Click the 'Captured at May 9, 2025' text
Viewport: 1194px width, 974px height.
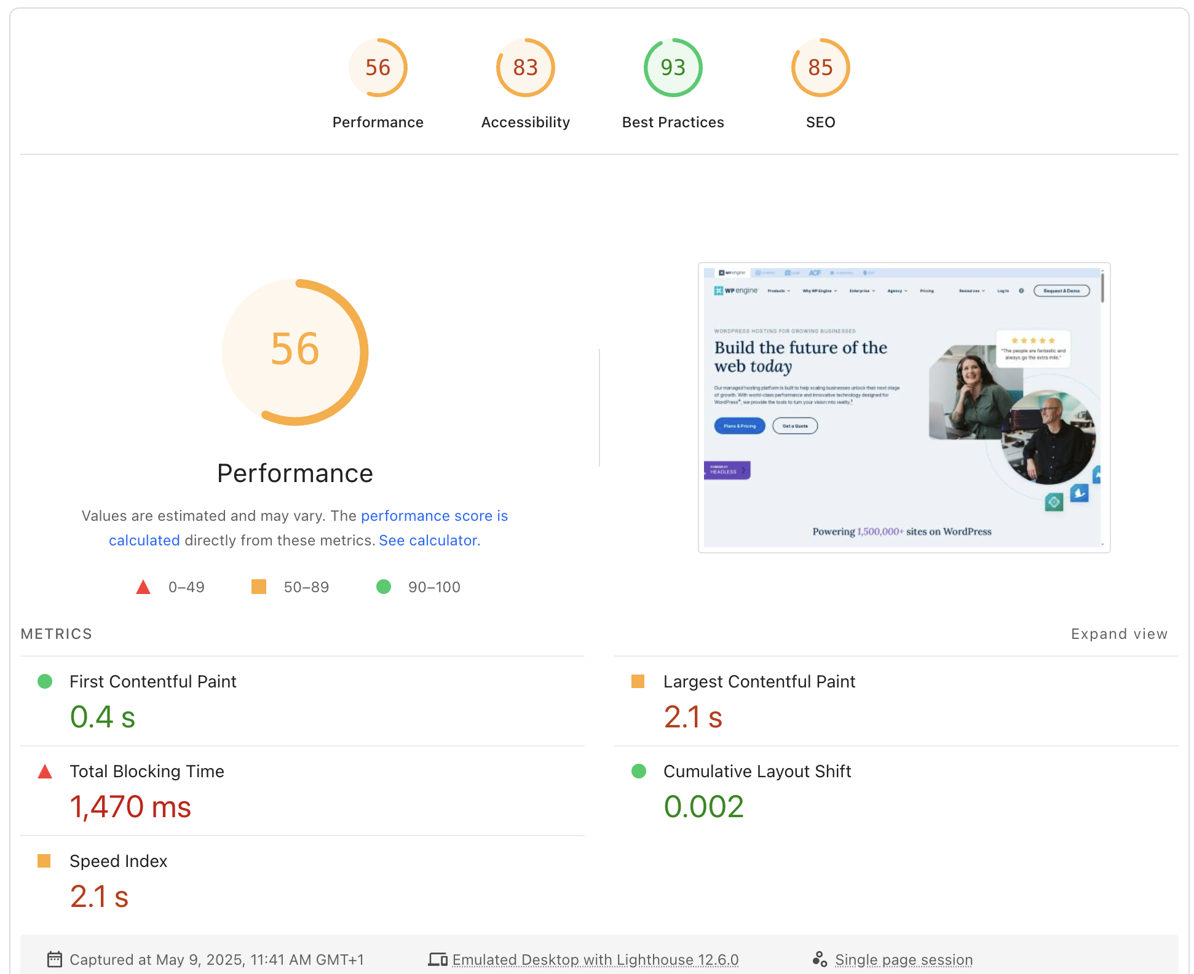click(216, 960)
